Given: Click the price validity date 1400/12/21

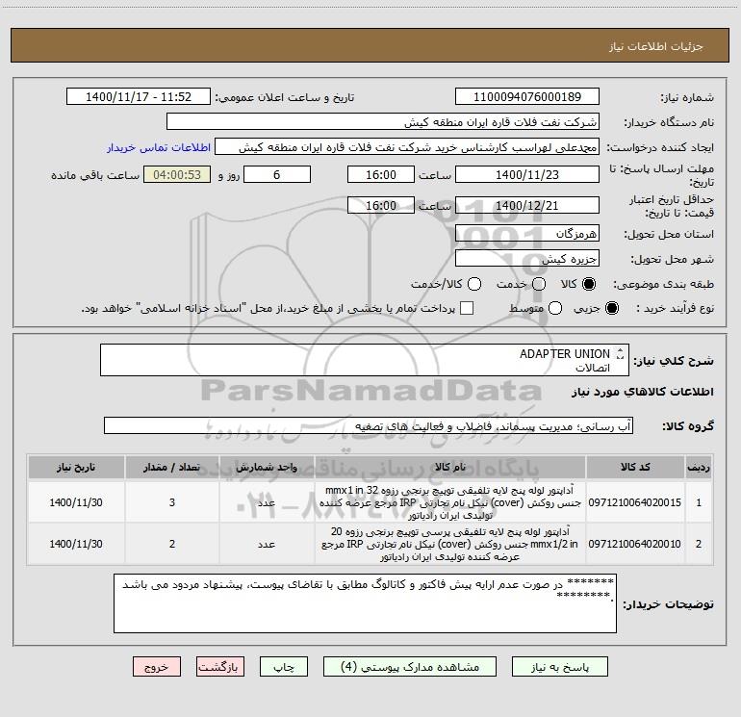Looking at the screenshot, I should [527, 205].
